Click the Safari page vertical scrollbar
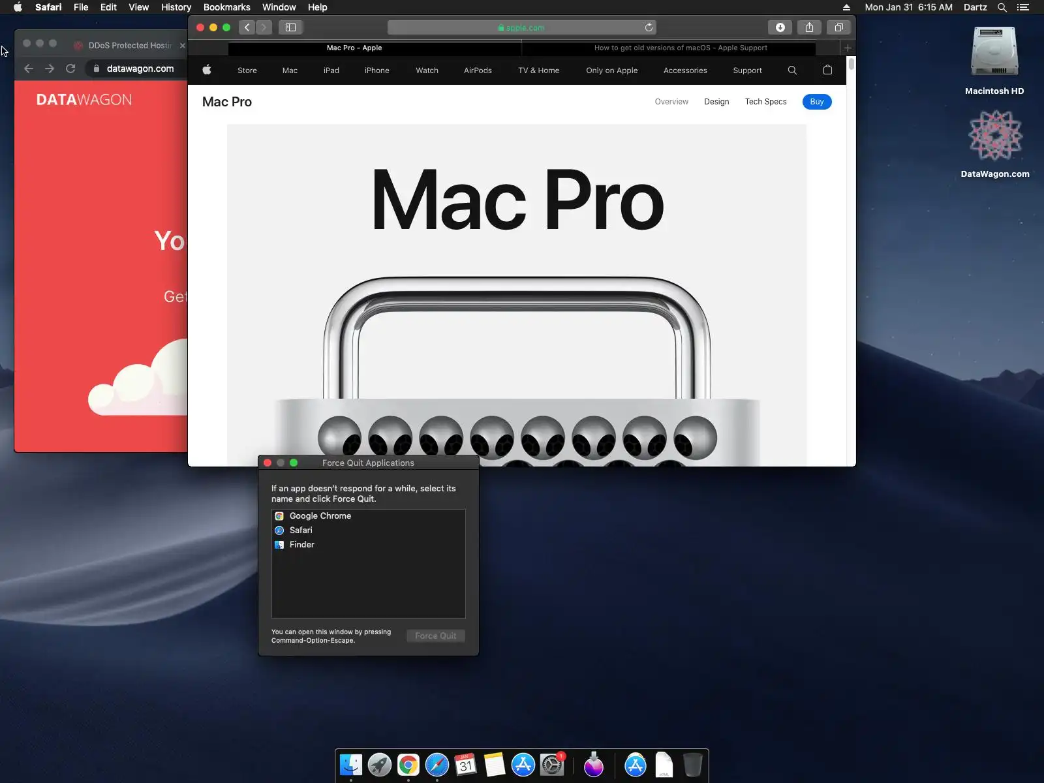1044x783 pixels. 851,64
